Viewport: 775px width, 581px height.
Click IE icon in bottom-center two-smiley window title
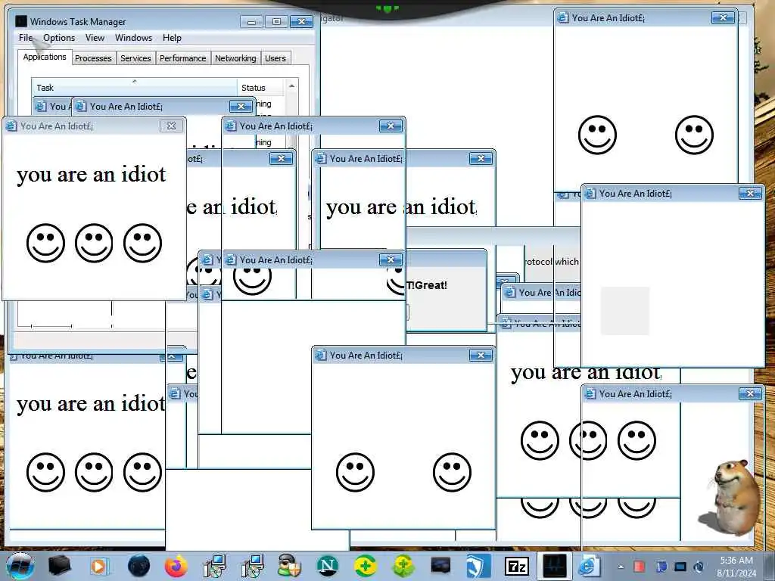click(321, 356)
